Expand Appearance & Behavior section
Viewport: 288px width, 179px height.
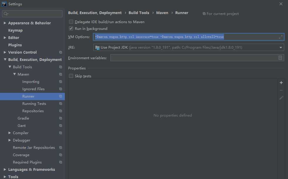coord(5,23)
